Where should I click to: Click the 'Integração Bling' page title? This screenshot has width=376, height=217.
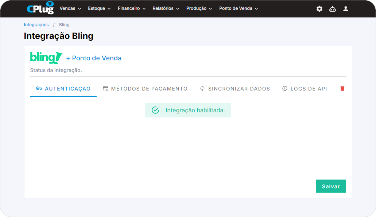pyautogui.click(x=58, y=36)
